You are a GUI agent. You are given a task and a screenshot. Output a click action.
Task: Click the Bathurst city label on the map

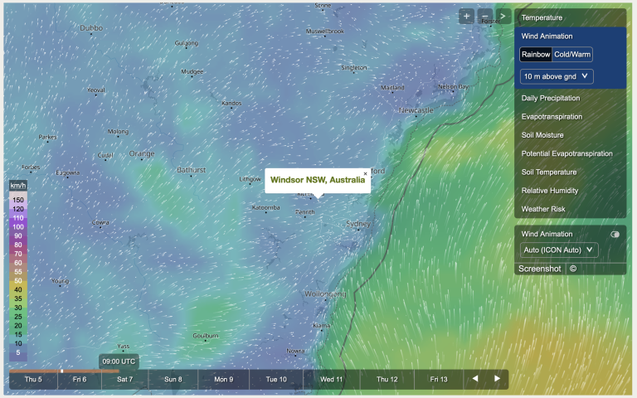pyautogui.click(x=192, y=170)
